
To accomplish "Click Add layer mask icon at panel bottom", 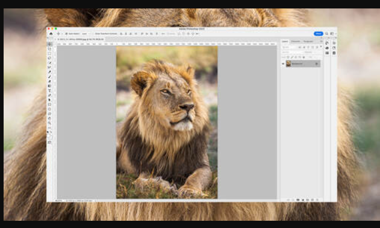I will 298,200.
